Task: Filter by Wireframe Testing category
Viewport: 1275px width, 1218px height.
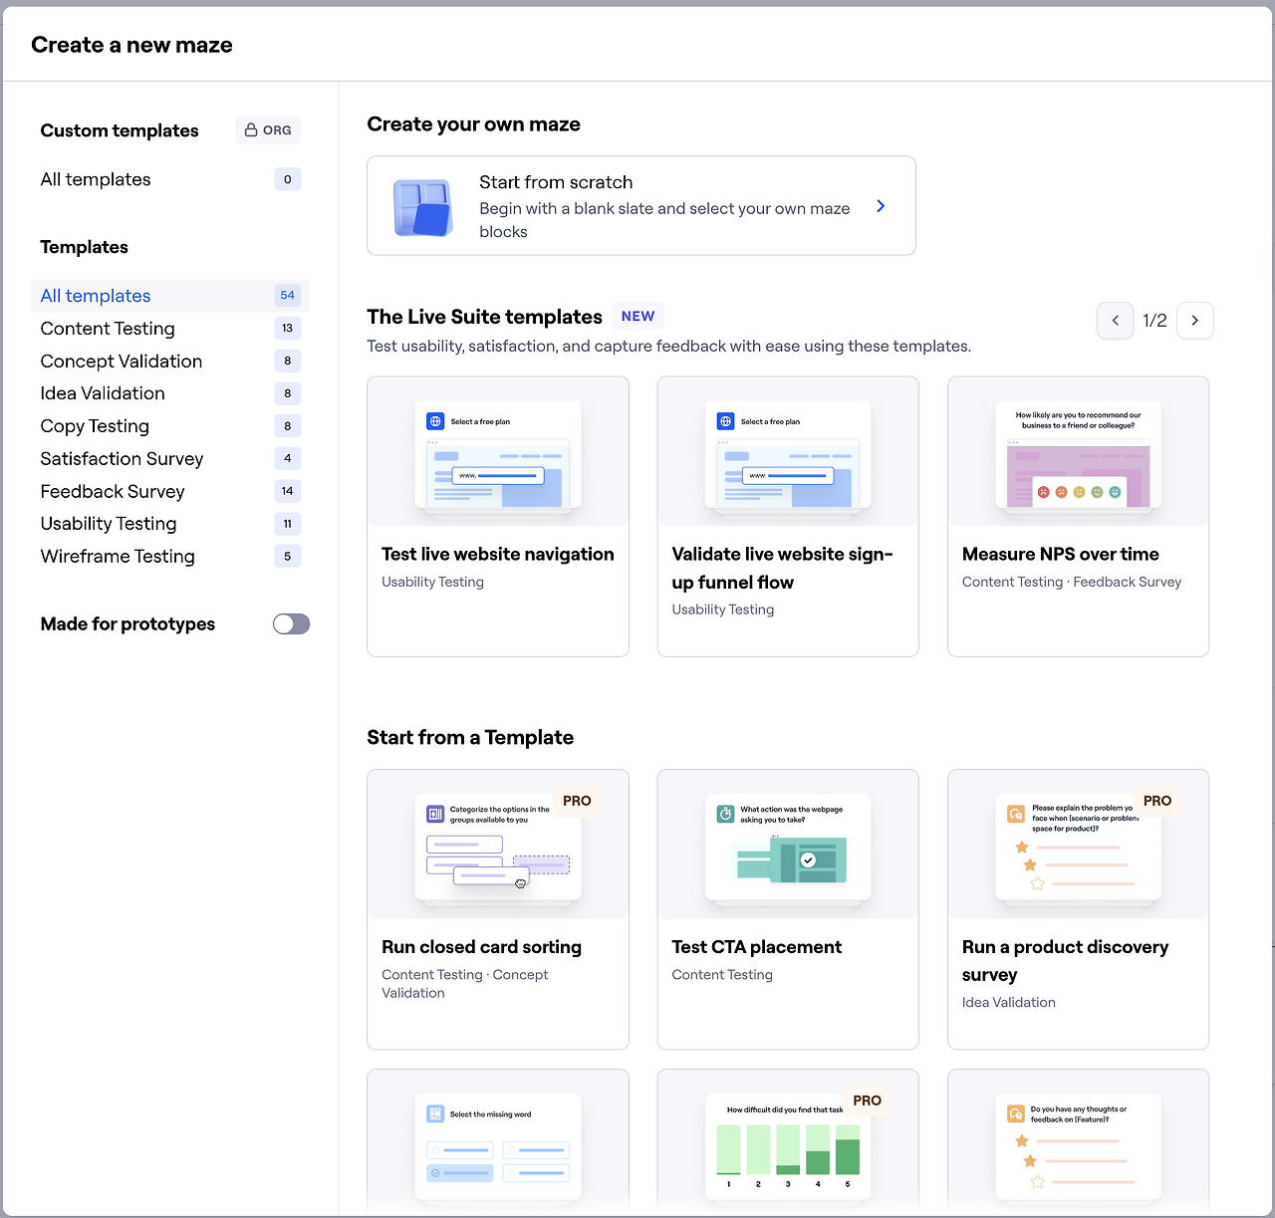Action: pos(170,557)
